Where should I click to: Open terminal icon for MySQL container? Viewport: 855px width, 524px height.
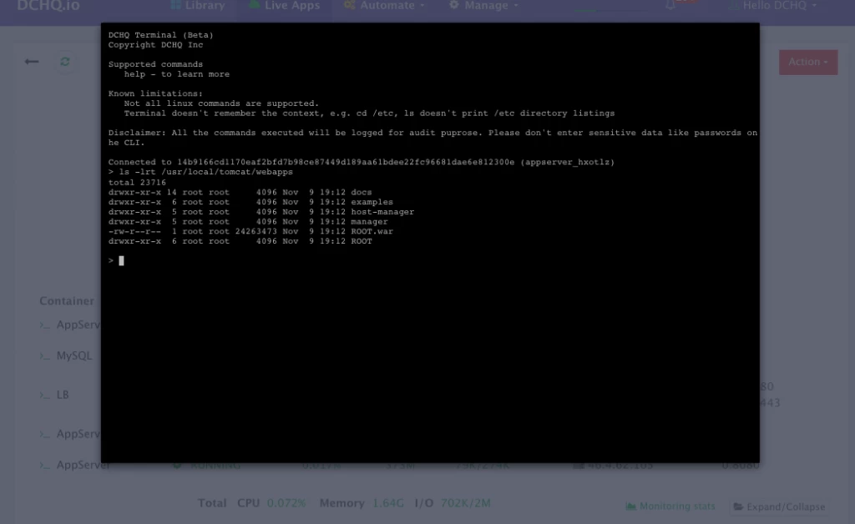(x=45, y=355)
